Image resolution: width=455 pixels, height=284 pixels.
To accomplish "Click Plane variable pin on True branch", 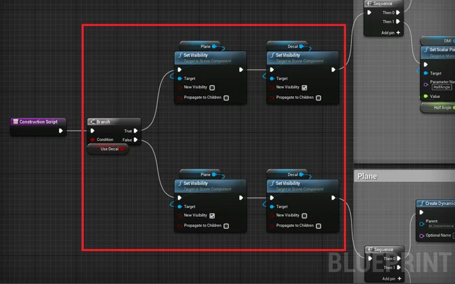I will point(214,46).
